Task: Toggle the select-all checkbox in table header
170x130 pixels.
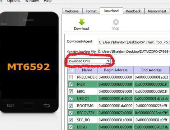Action: (x=72, y=70)
